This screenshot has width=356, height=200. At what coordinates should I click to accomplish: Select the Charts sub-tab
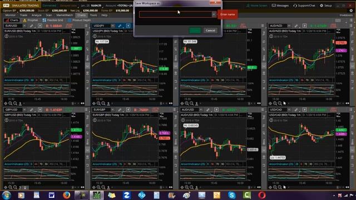point(12,20)
